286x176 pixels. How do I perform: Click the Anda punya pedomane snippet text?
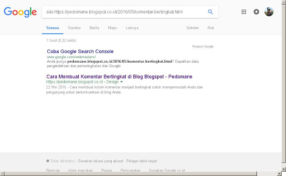tap(122, 64)
